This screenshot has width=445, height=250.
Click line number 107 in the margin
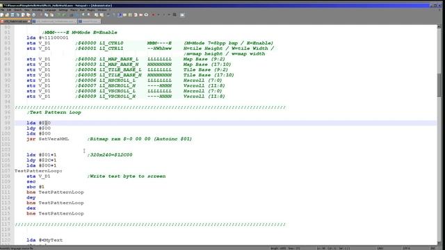[6, 171]
